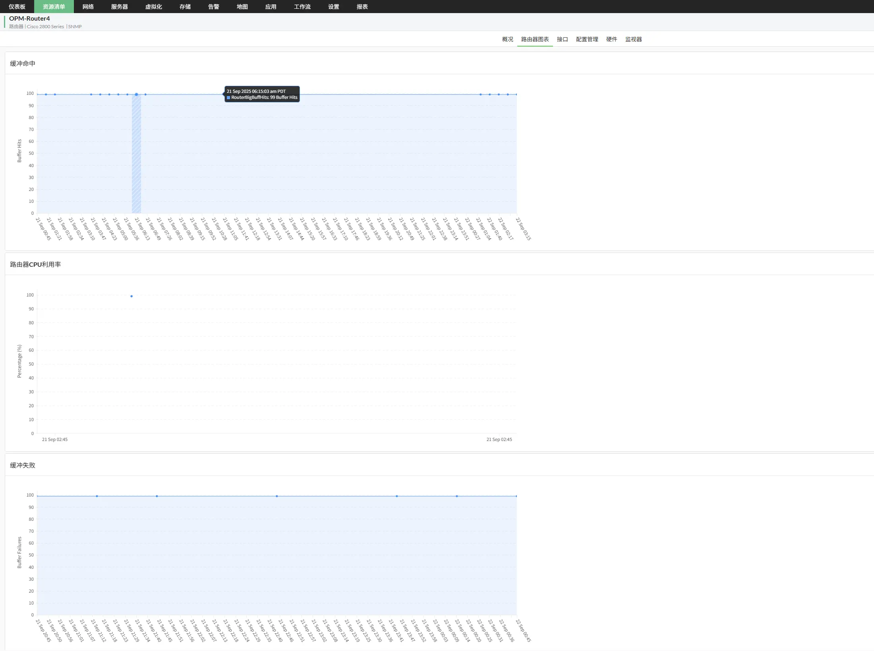
Task: Open the 报表 reports menu
Action: click(x=362, y=7)
